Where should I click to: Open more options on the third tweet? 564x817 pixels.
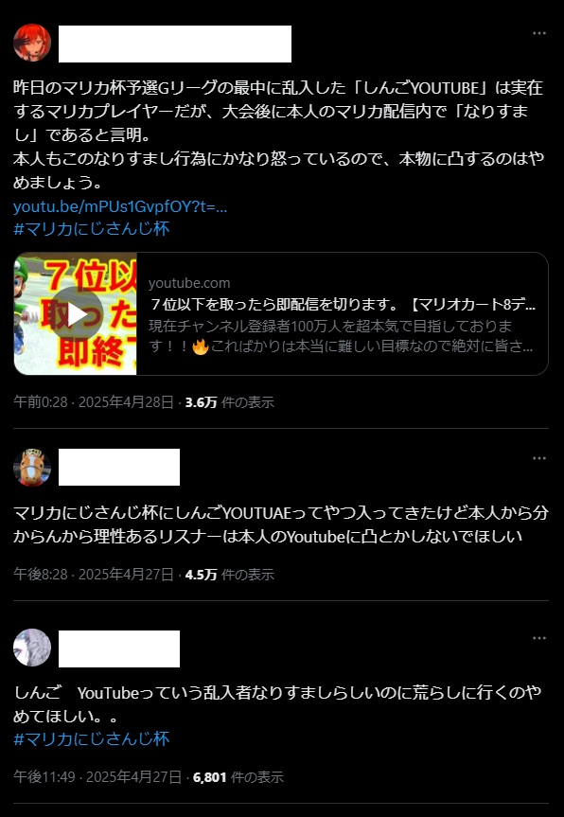pos(539,638)
